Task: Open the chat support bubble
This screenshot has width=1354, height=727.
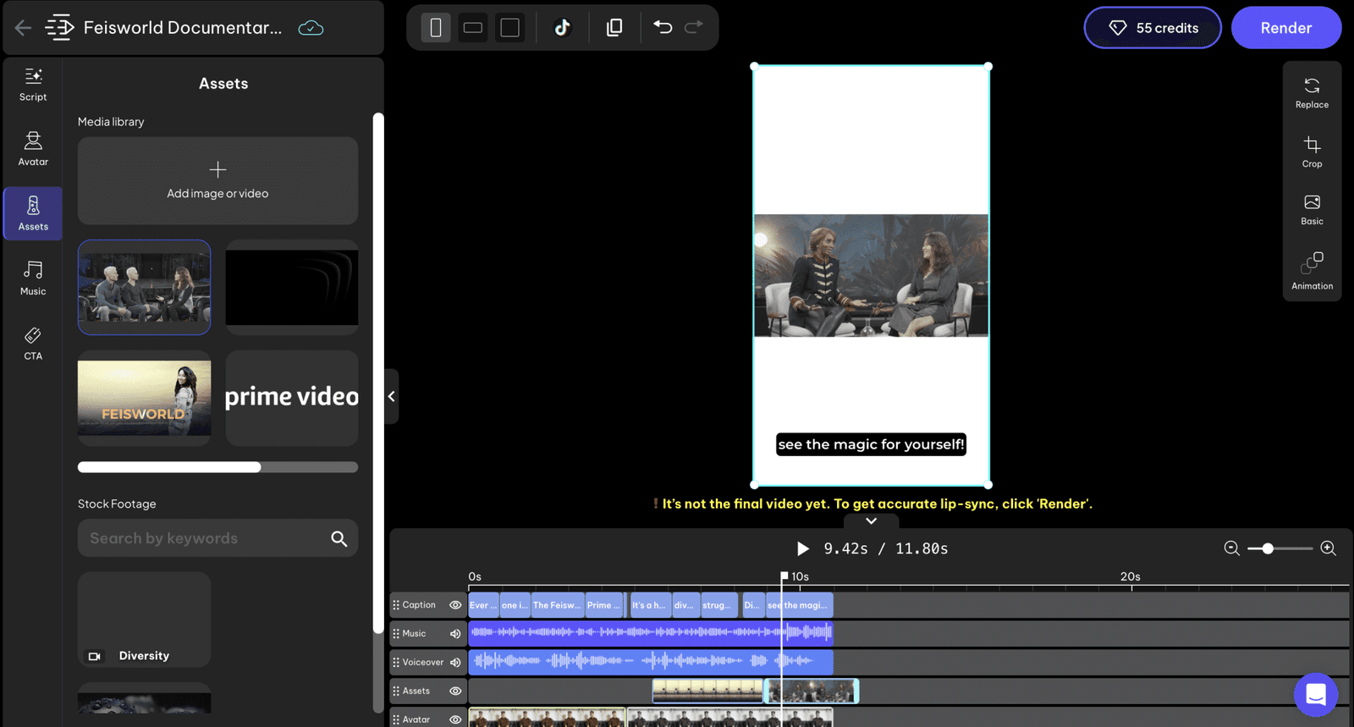Action: click(1316, 695)
